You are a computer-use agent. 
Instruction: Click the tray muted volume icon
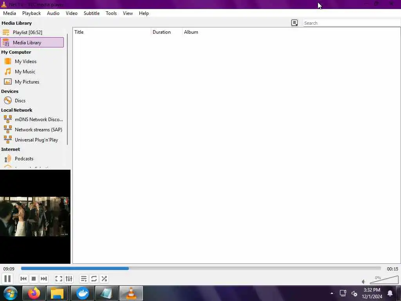click(354, 293)
